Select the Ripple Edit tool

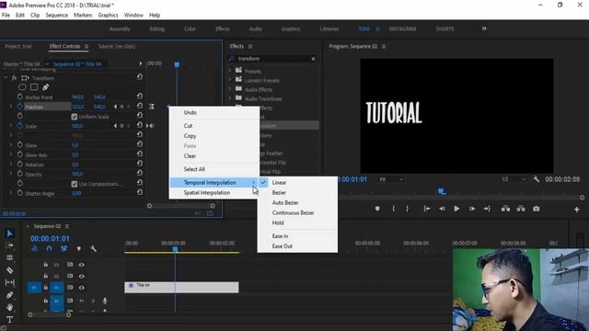pyautogui.click(x=10, y=257)
